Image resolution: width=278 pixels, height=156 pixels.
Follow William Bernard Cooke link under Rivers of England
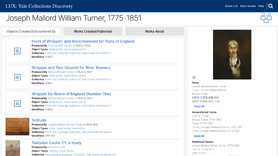point(61,98)
